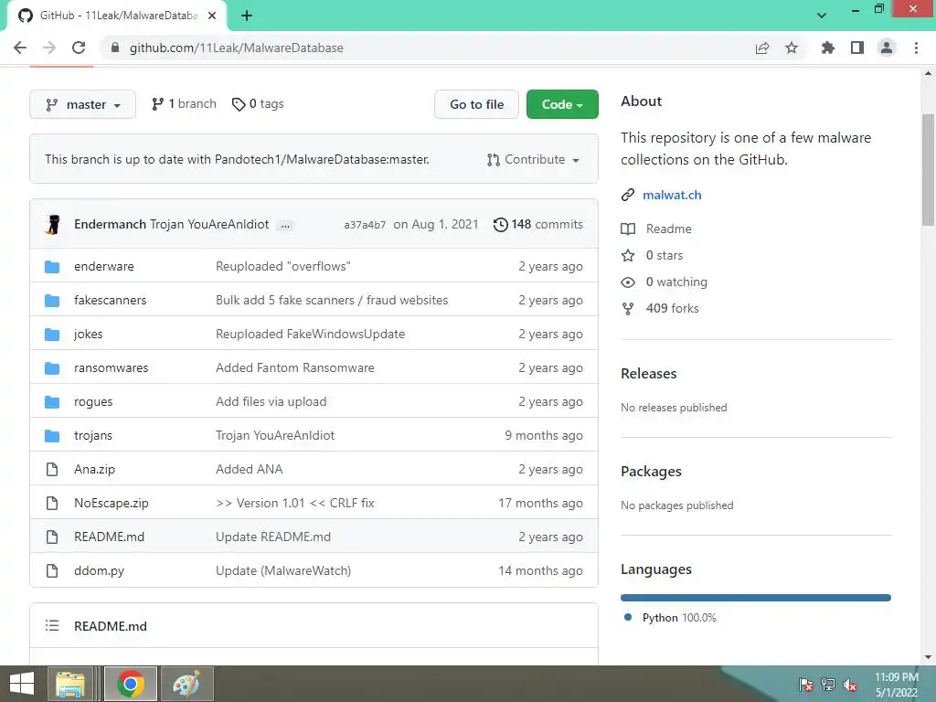Click the Go to file button
This screenshot has height=702, width=936.
point(476,104)
